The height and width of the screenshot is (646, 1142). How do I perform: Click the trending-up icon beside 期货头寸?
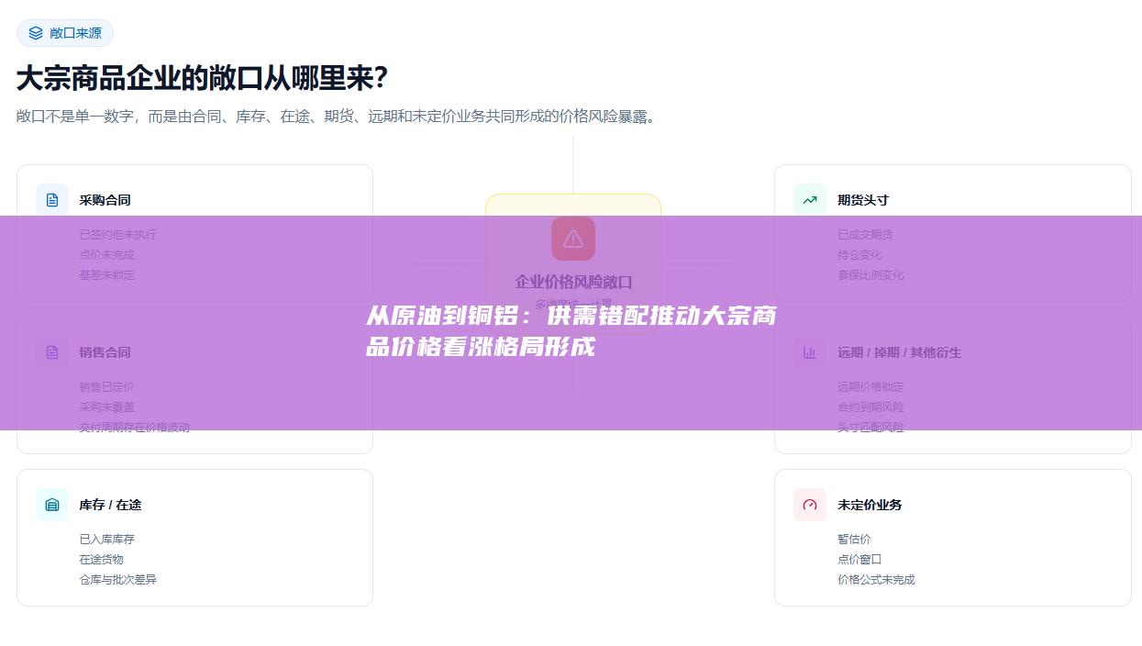tap(810, 200)
